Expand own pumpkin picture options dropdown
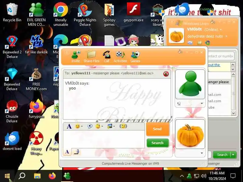 [x=202, y=153]
